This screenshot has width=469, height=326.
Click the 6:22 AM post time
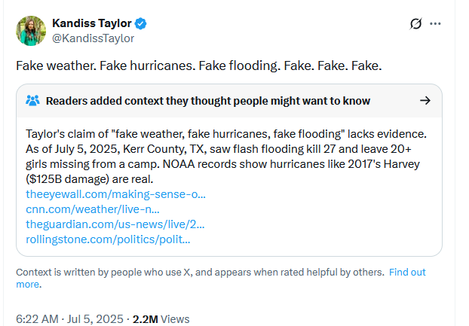pyautogui.click(x=37, y=318)
